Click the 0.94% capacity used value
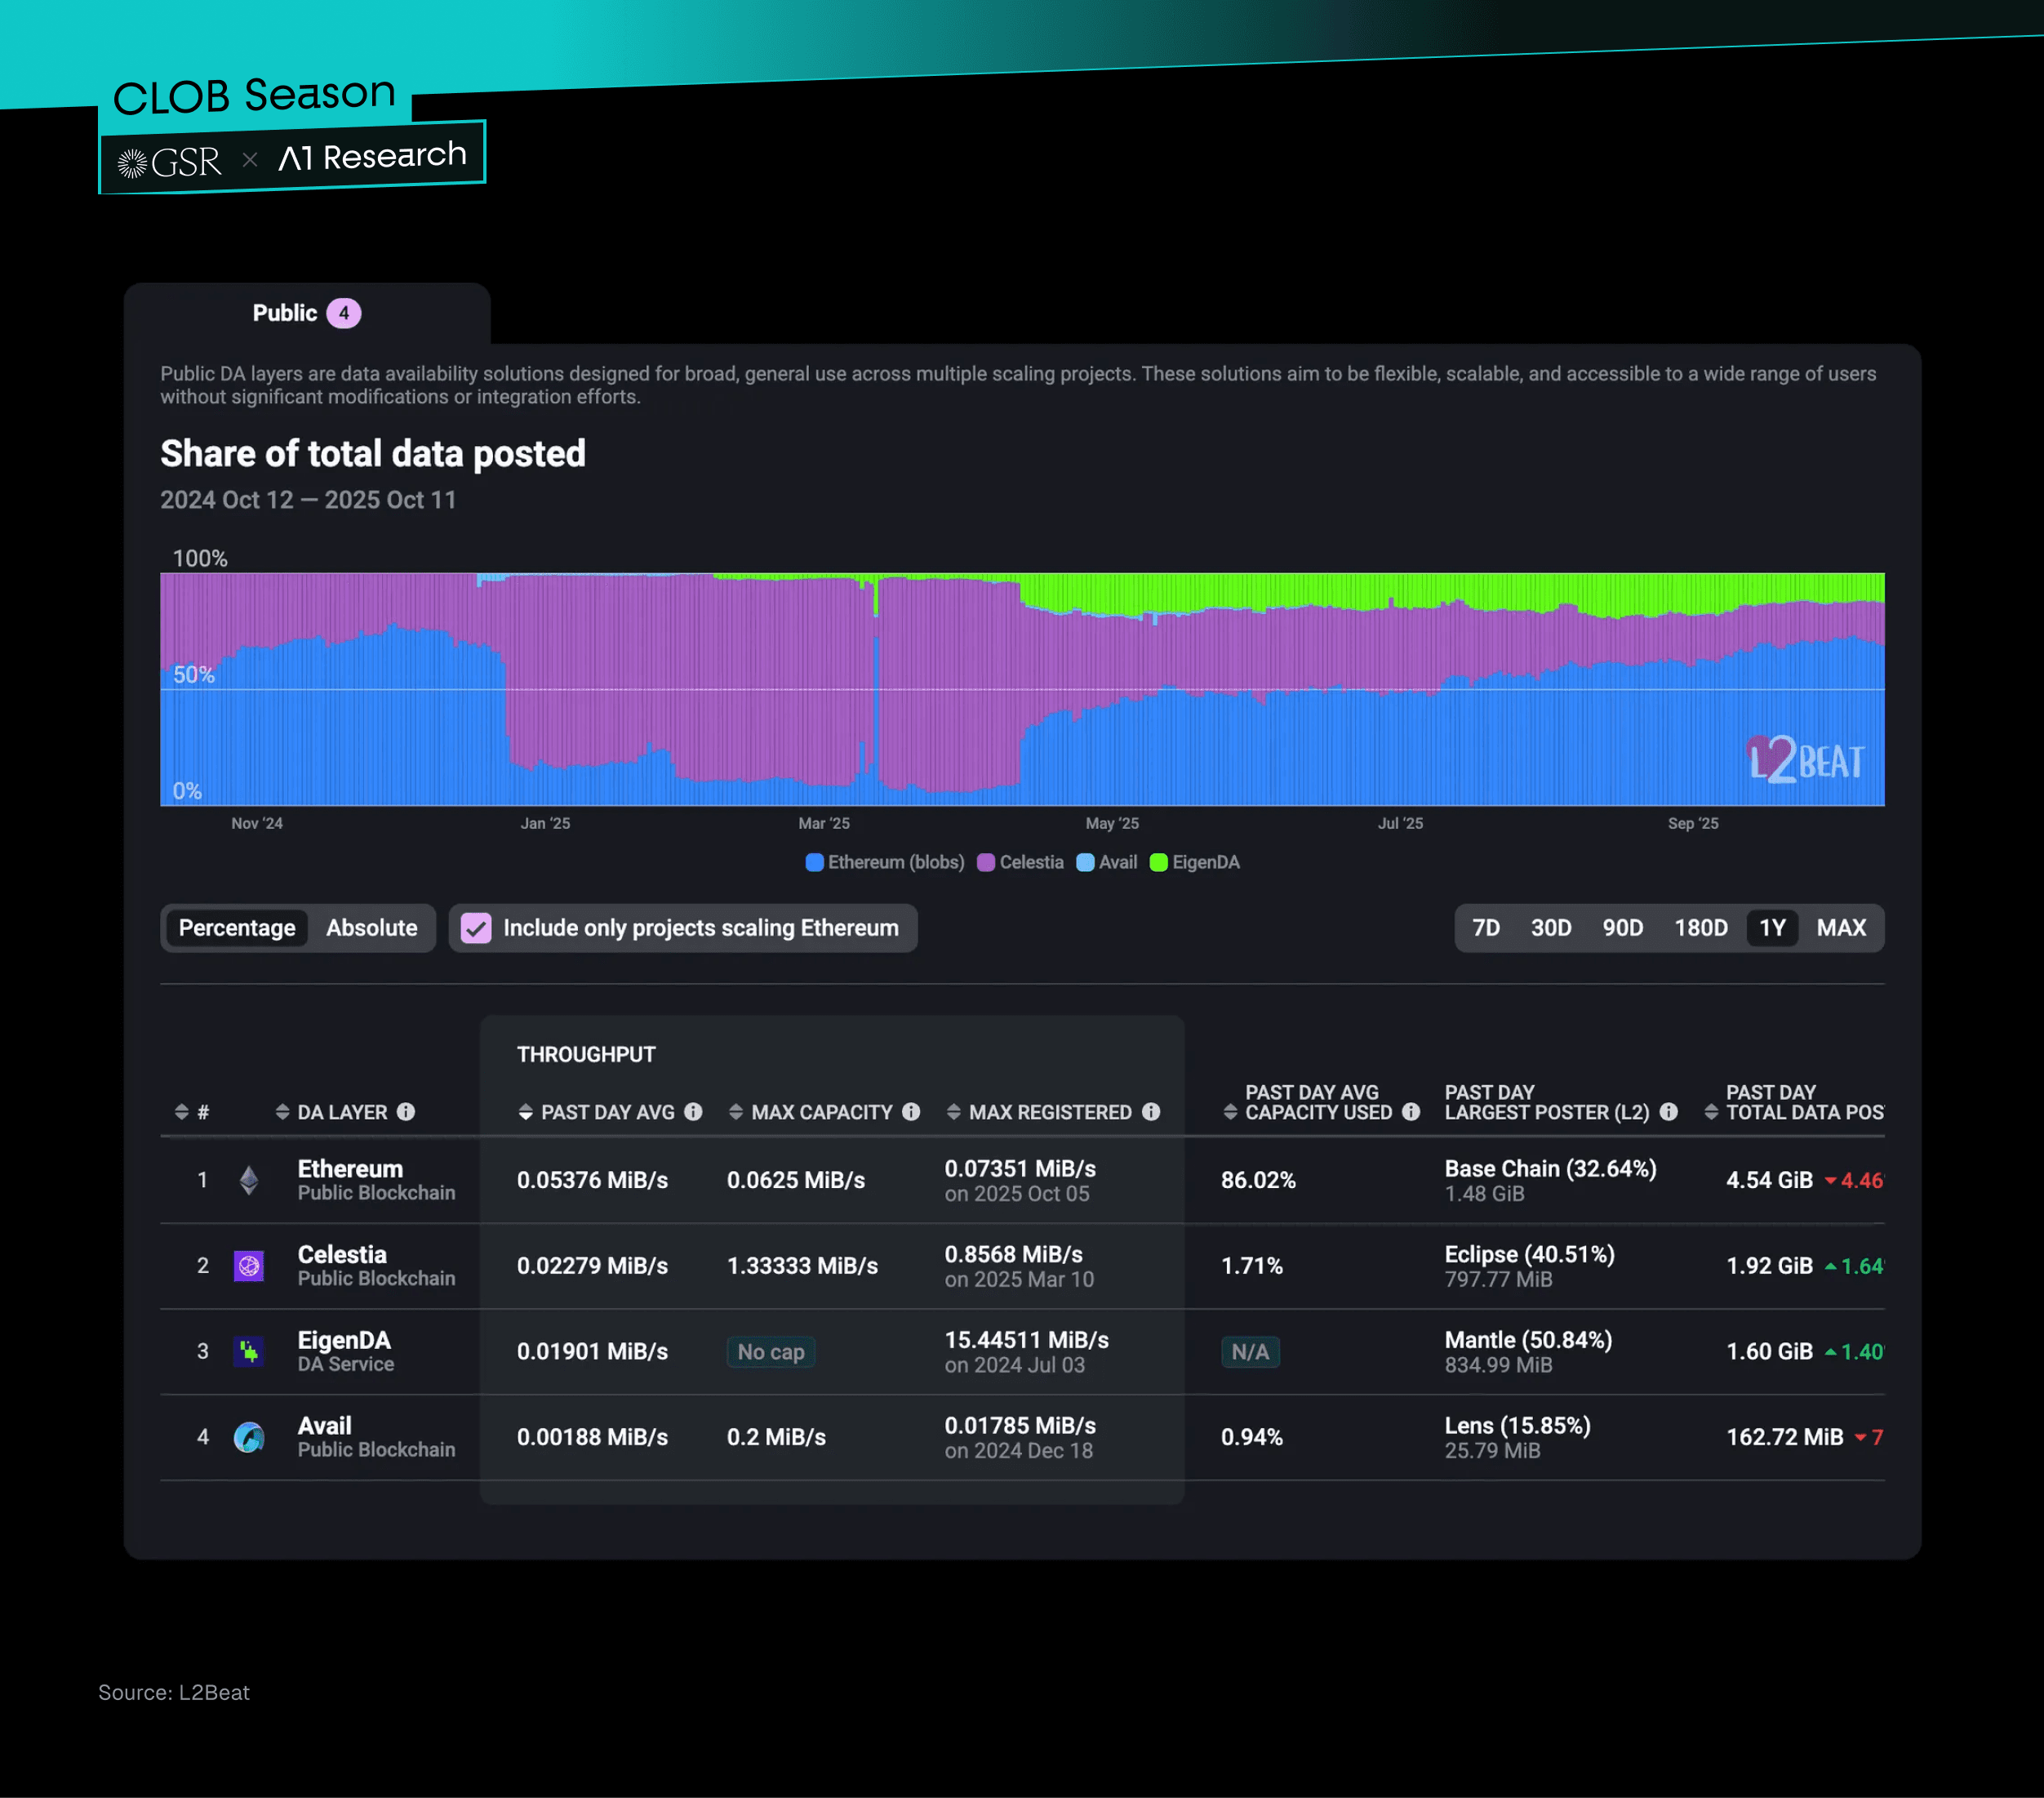The width and height of the screenshot is (2044, 1798). click(x=1252, y=1438)
